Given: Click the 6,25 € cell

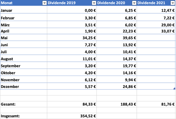Looking at the screenshot, I should tap(117, 10).
